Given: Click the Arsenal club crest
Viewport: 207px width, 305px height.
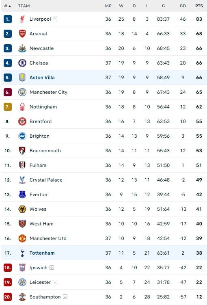Looking at the screenshot, I should 22,34.
